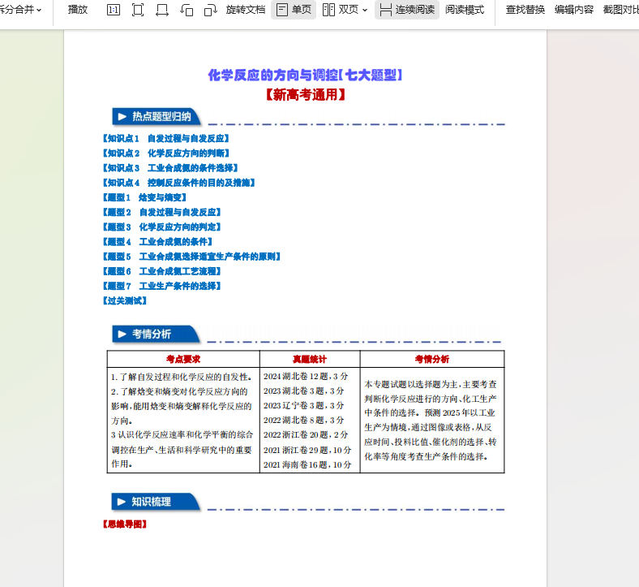Switch to double page (双页) view
The image size is (639, 587).
click(x=341, y=10)
